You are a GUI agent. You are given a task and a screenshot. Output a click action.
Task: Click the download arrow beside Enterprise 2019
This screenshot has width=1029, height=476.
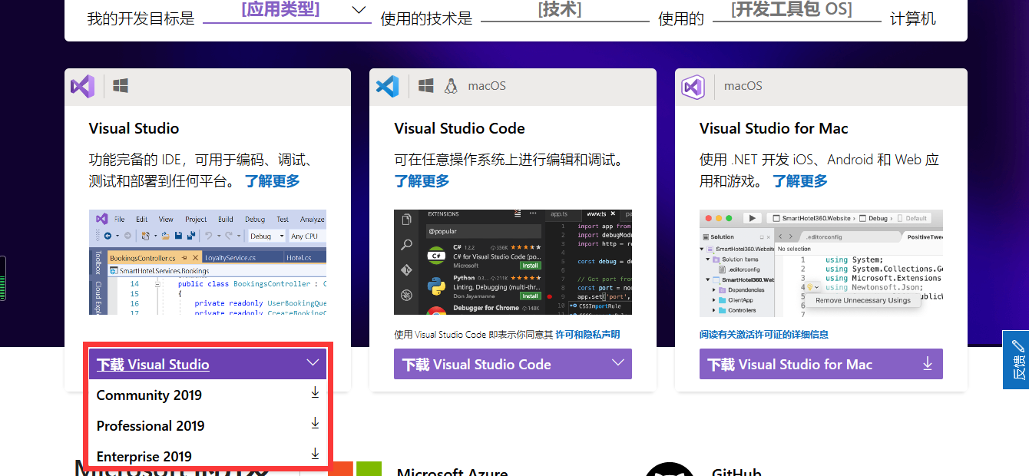pyautogui.click(x=315, y=455)
